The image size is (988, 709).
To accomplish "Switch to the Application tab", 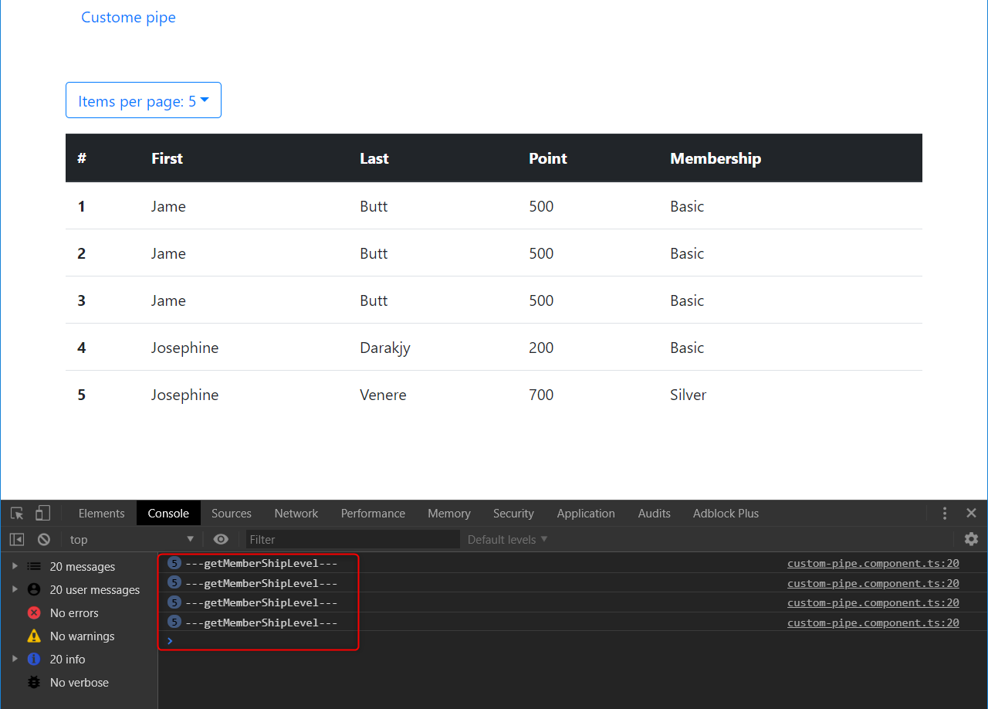I will click(x=586, y=514).
